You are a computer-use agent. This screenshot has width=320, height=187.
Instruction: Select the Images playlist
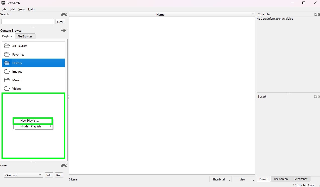pos(33,72)
